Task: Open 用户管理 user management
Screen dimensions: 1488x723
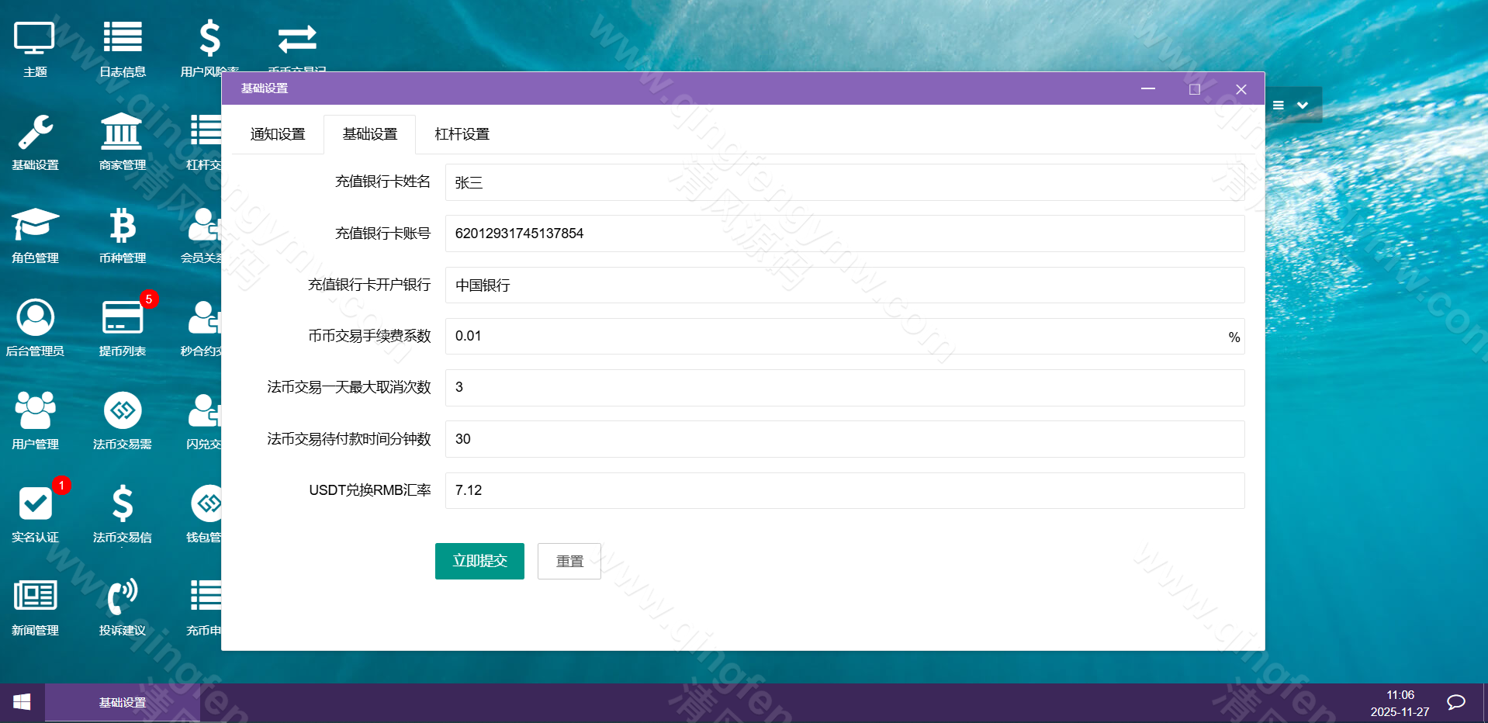Action: tap(34, 419)
